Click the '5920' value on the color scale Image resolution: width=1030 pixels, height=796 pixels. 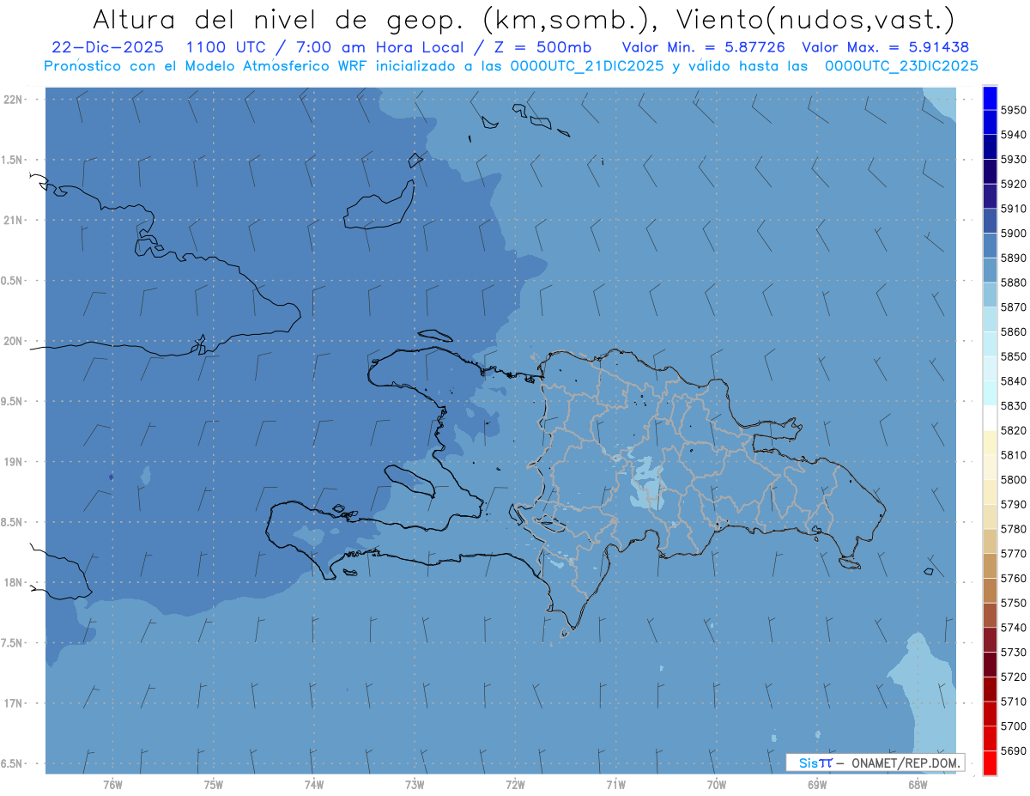point(1013,184)
